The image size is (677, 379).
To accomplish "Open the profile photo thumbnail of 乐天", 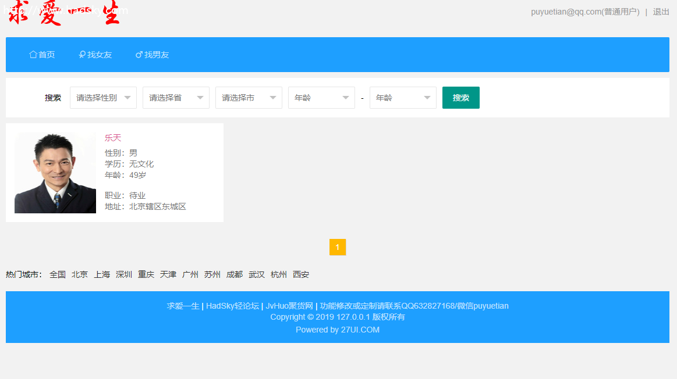I will tap(55, 173).
